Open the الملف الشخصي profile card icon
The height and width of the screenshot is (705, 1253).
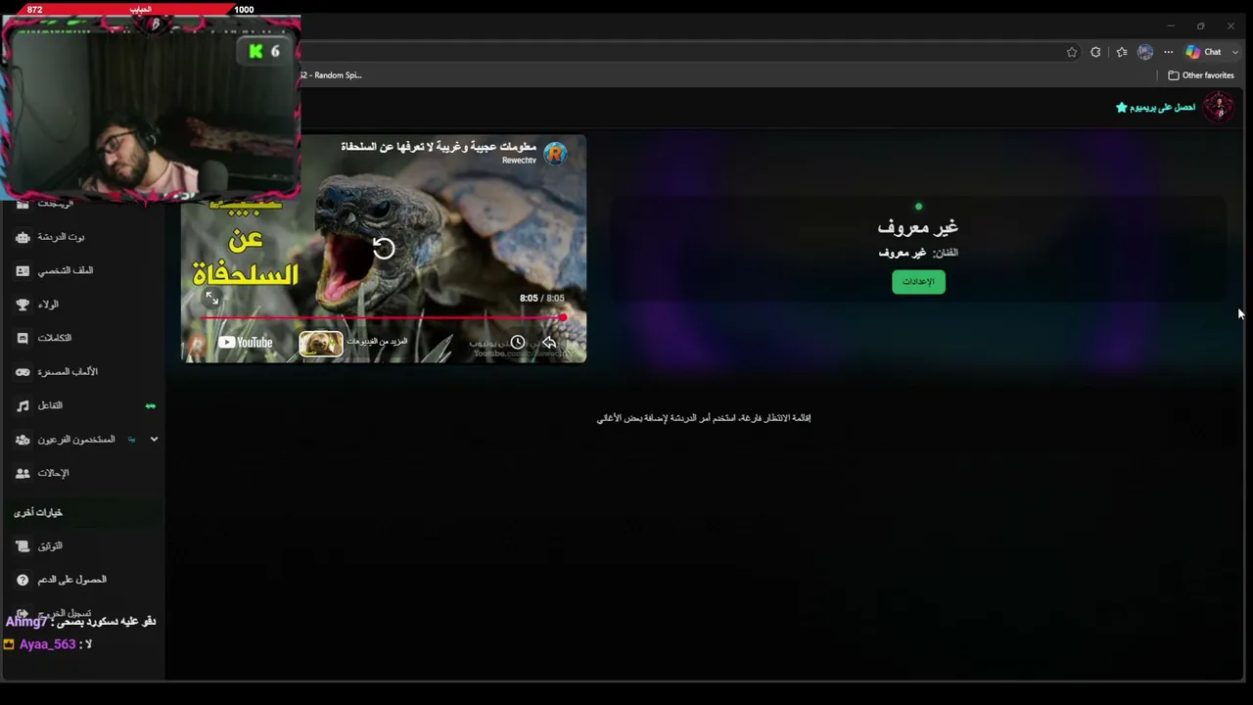coord(23,270)
